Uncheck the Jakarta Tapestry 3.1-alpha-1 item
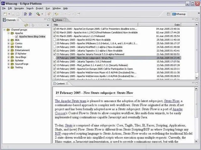 coord(54,51)
